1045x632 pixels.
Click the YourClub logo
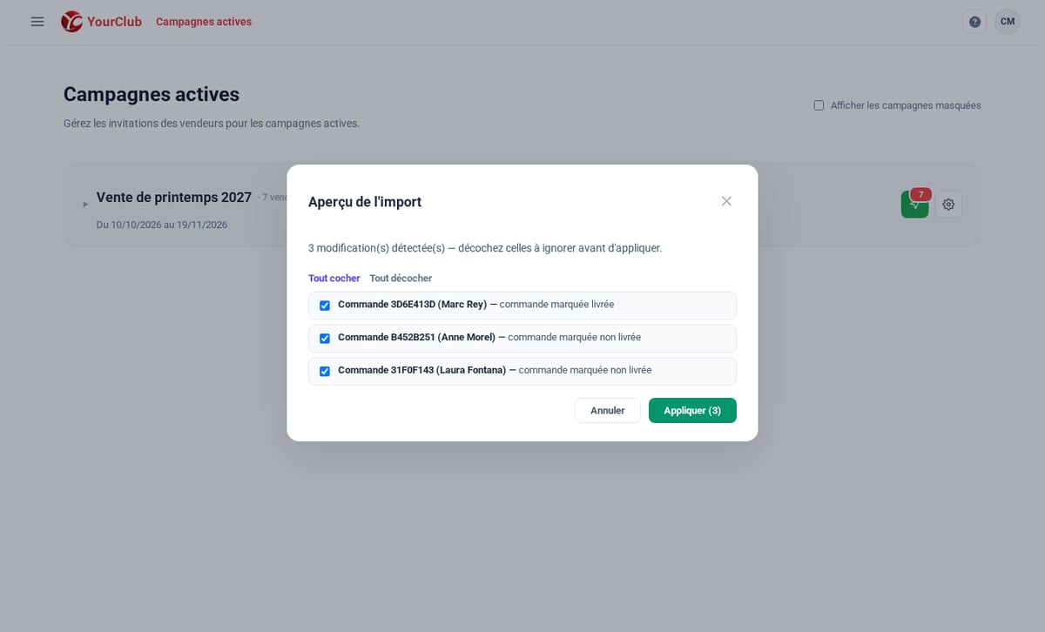click(x=101, y=22)
